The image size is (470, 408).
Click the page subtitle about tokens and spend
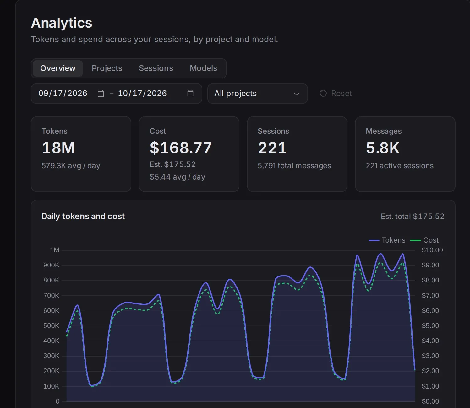pyautogui.click(x=155, y=40)
